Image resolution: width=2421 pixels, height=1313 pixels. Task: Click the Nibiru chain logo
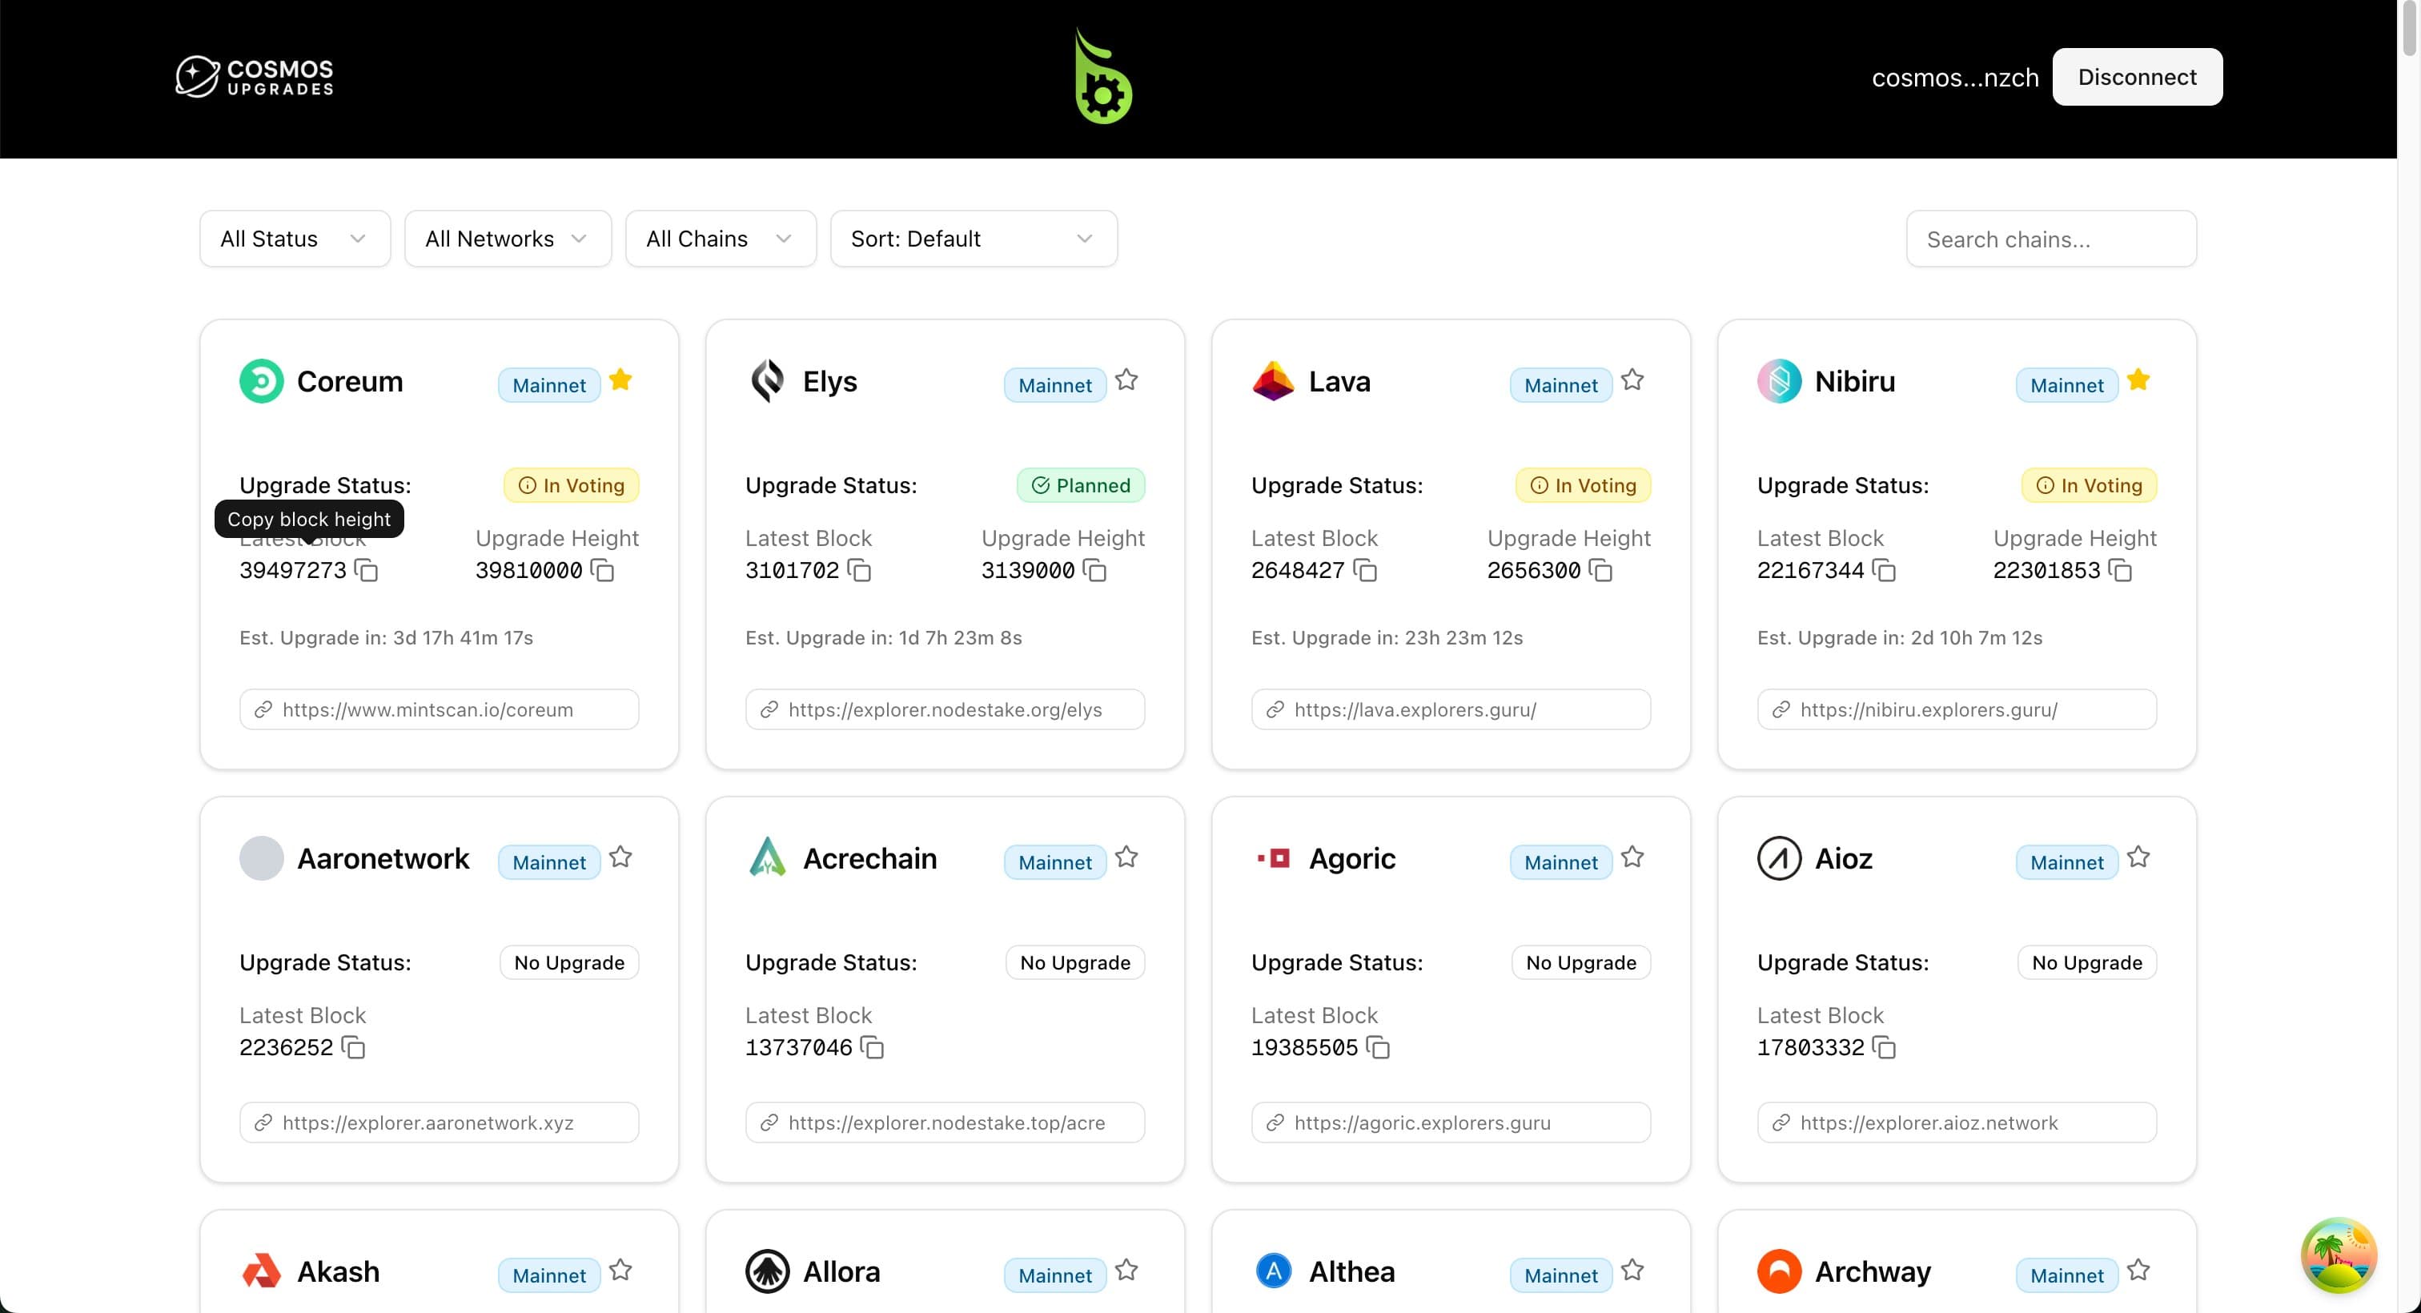(x=1779, y=382)
